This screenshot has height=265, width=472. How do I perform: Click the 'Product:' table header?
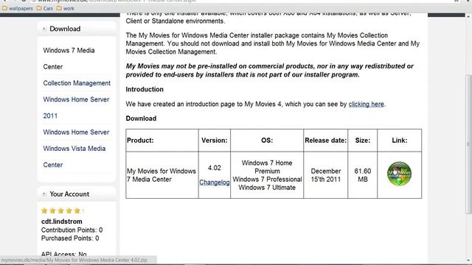[140, 141]
